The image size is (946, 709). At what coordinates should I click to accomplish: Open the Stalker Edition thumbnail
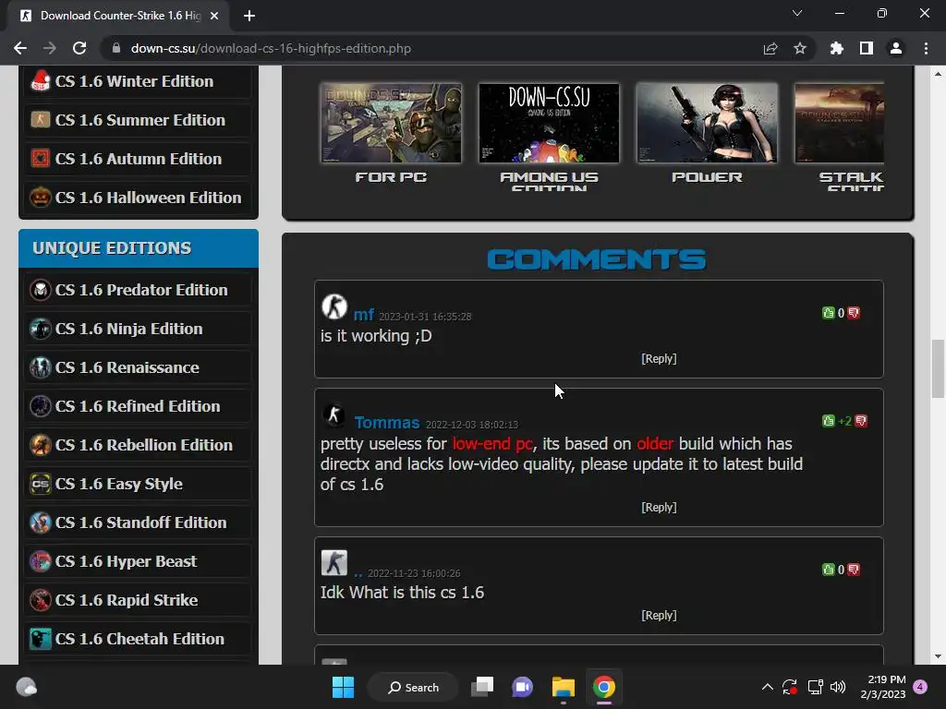click(839, 123)
